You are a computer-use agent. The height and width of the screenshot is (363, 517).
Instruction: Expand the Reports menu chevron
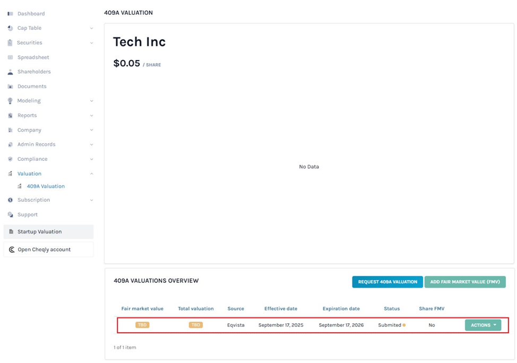[x=91, y=116]
